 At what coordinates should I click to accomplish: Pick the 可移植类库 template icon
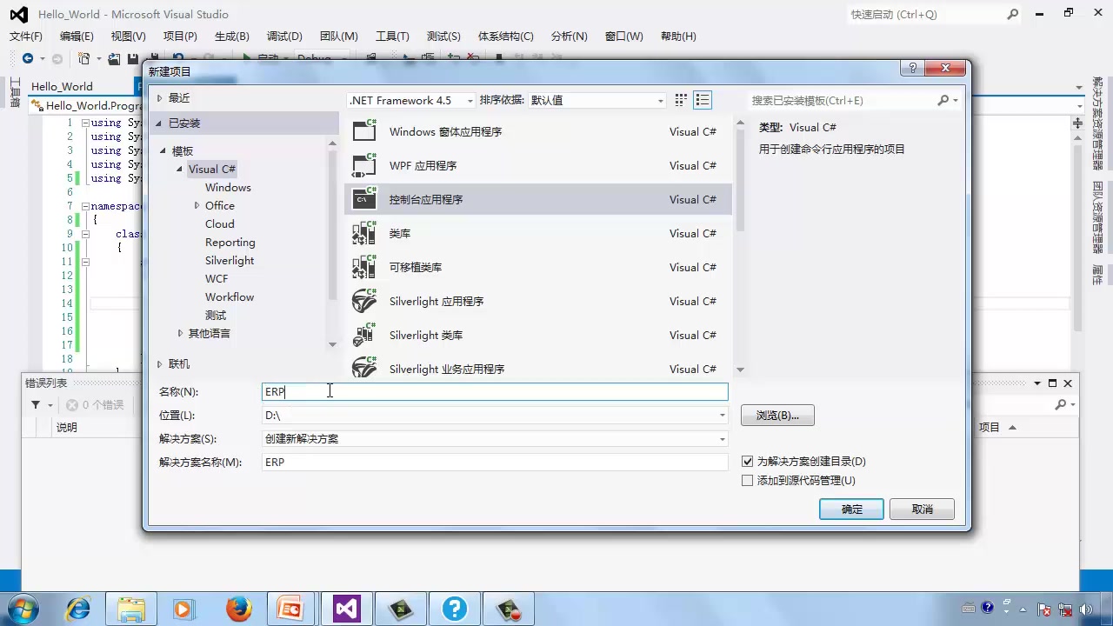(x=364, y=267)
